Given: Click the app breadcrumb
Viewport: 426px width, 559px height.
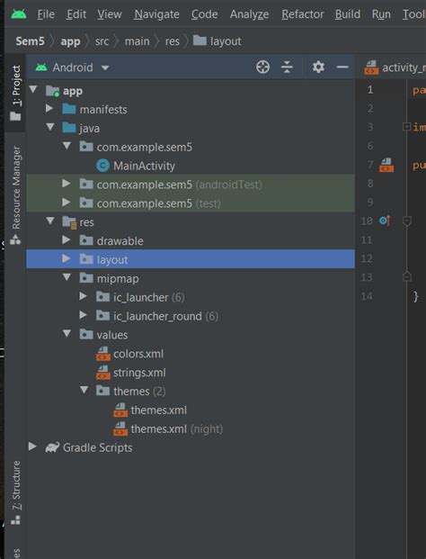Looking at the screenshot, I should [70, 41].
